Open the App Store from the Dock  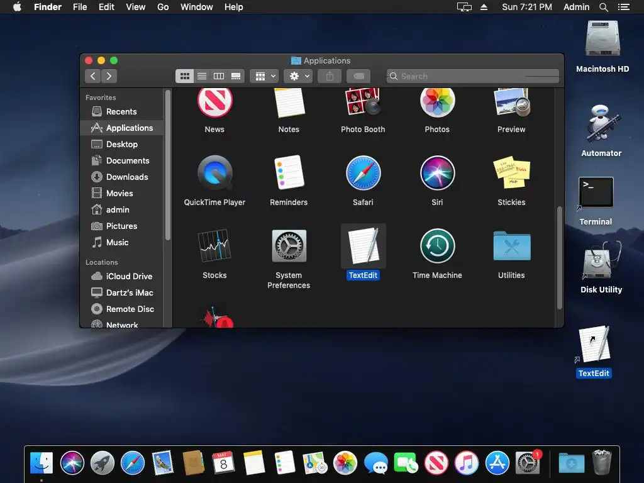[497, 463]
